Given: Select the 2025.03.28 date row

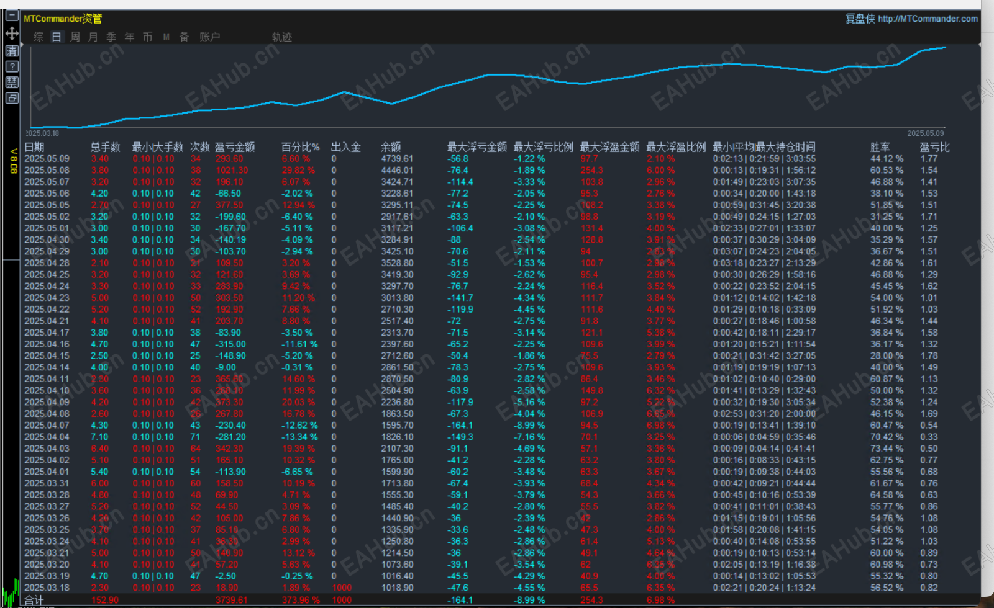Looking at the screenshot, I should click(x=47, y=495).
